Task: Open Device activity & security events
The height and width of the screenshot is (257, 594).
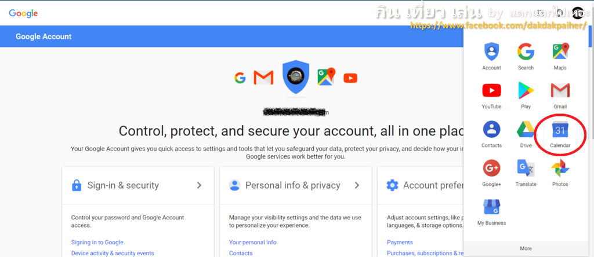Action: click(x=113, y=253)
